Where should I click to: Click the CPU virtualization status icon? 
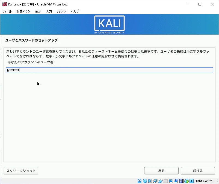pos(181,181)
